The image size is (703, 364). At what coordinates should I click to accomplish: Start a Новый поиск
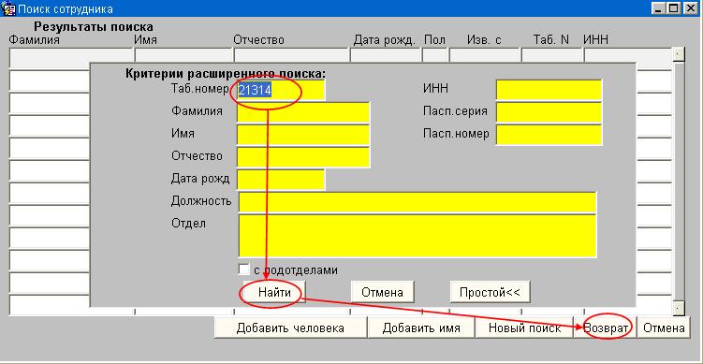click(524, 328)
